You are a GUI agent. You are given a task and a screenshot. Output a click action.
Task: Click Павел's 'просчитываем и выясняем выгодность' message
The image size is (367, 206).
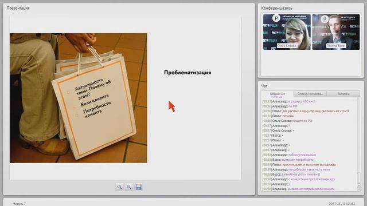[299, 165]
